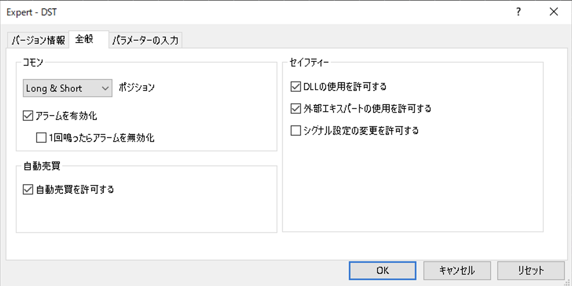The height and width of the screenshot is (286, 572).
Task: Uncheck 外部エキスパートの使用を許可する option
Action: [295, 108]
